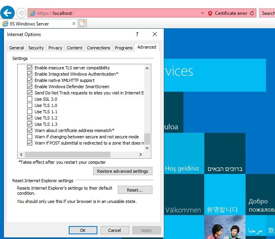Toggle Warn if POST submittal is redirected
The width and height of the screenshot is (275, 239).
pyautogui.click(x=29, y=143)
